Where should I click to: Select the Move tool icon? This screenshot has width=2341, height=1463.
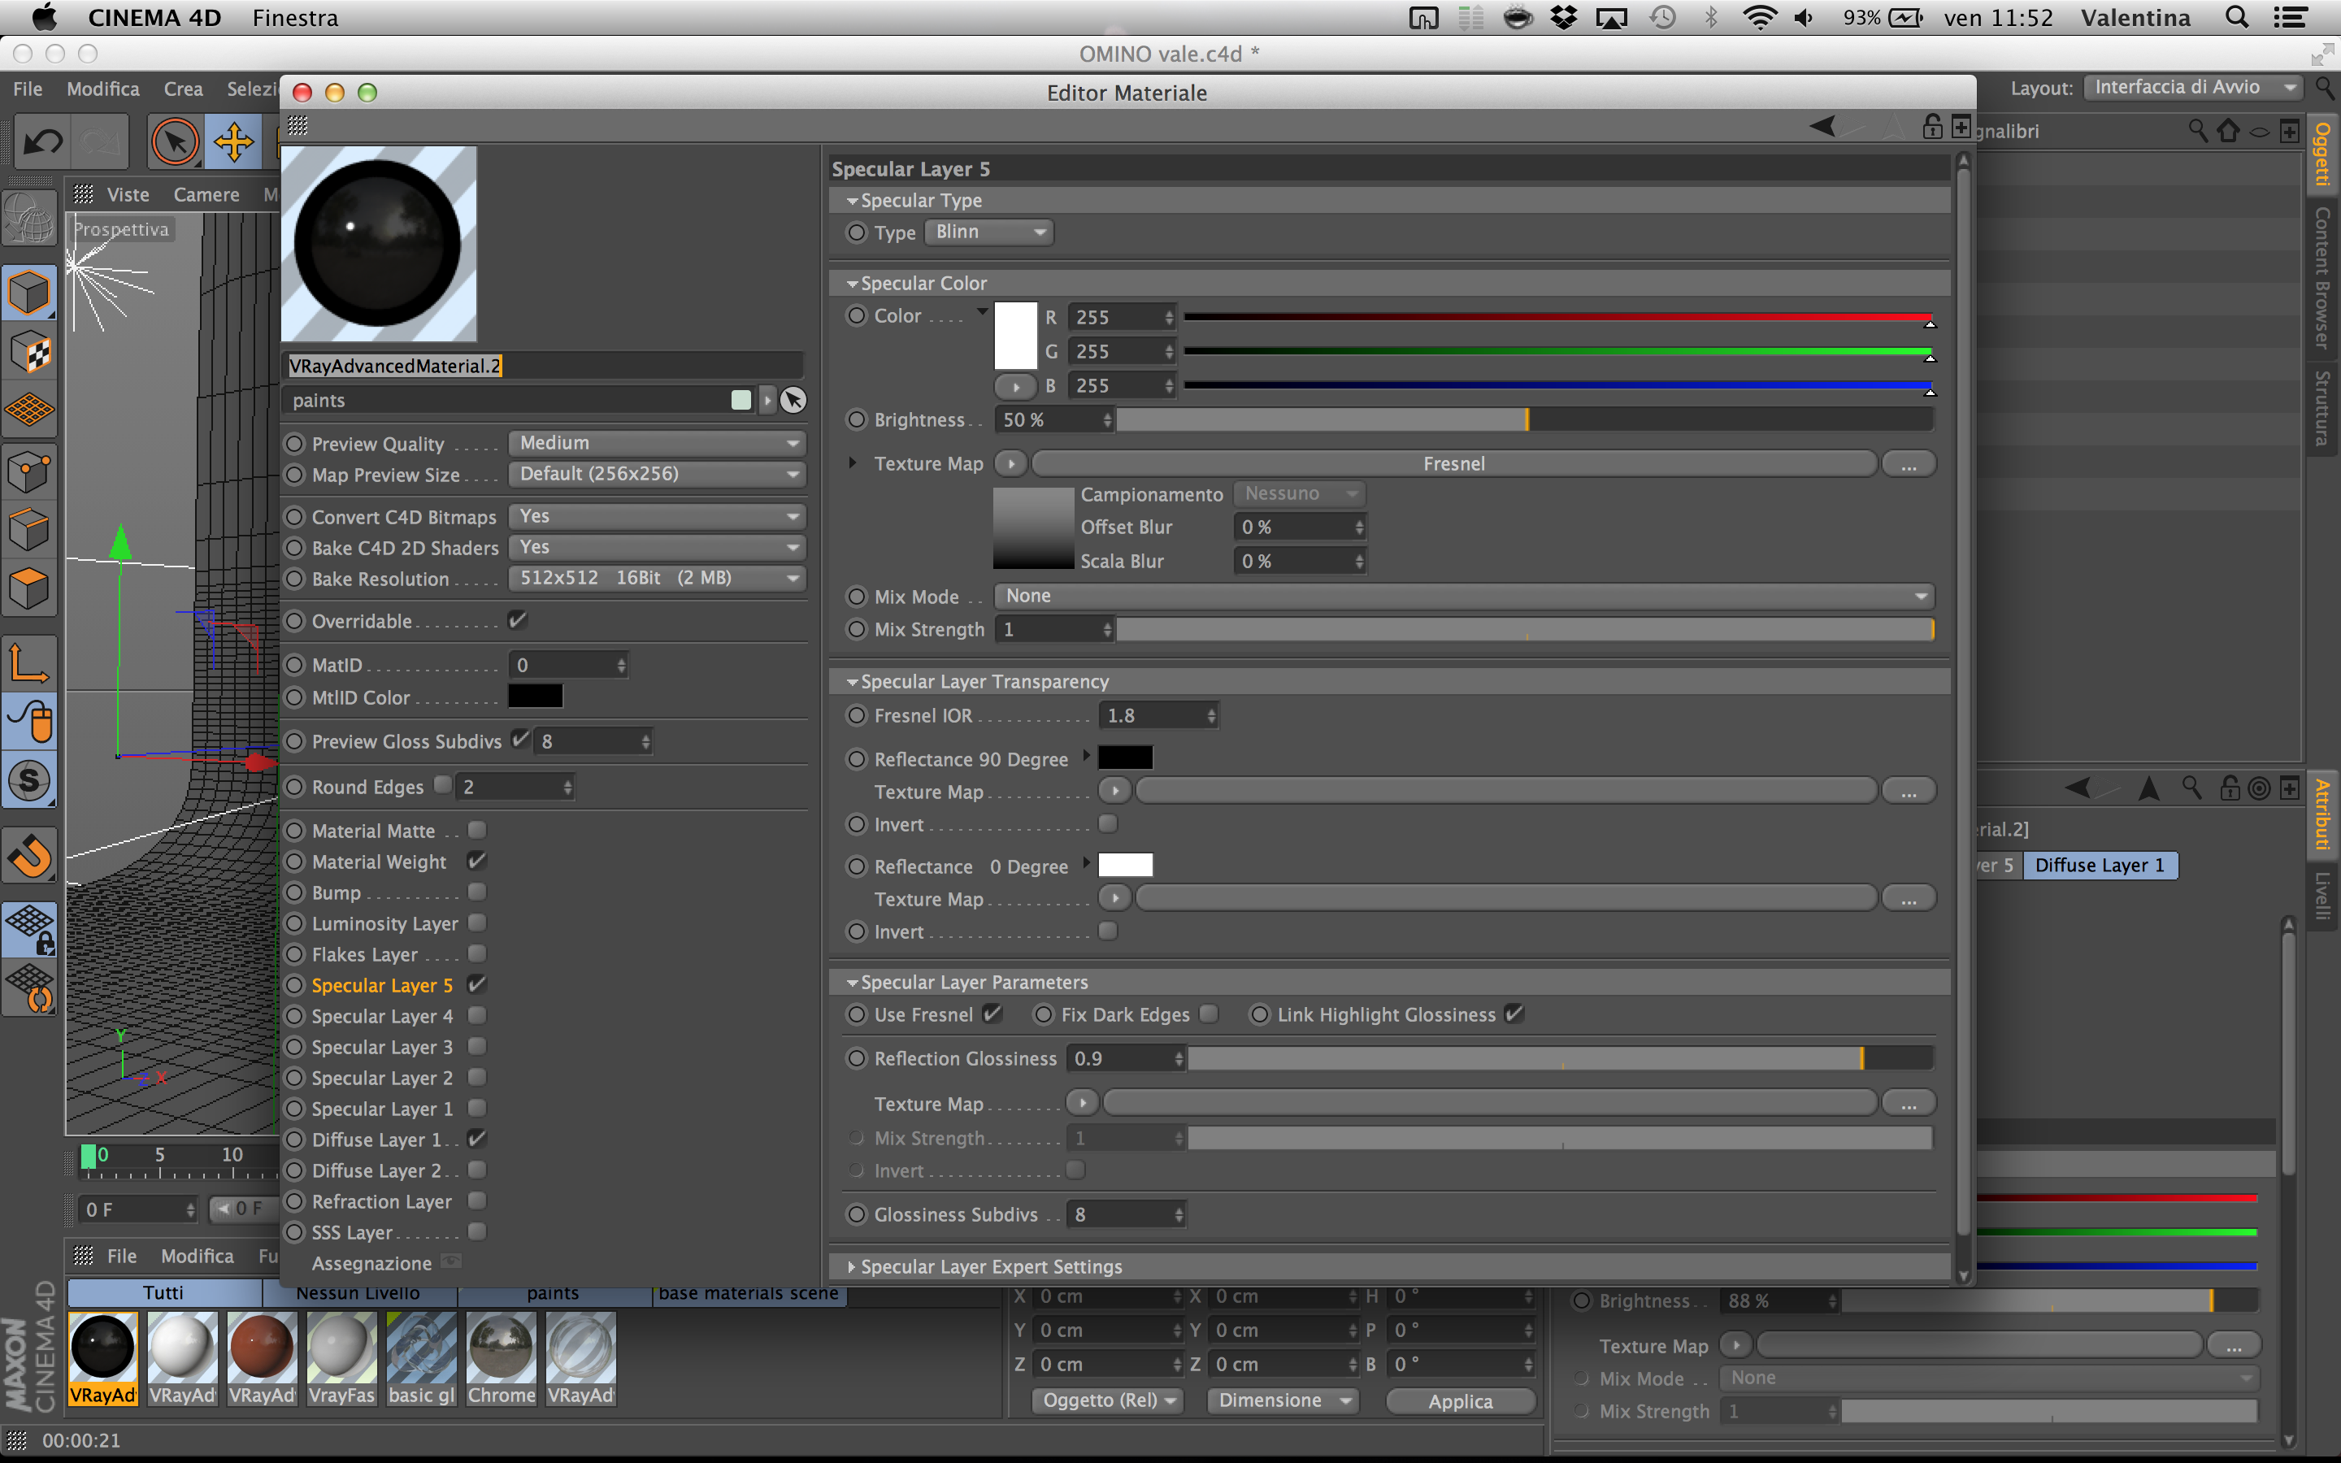pos(233,143)
